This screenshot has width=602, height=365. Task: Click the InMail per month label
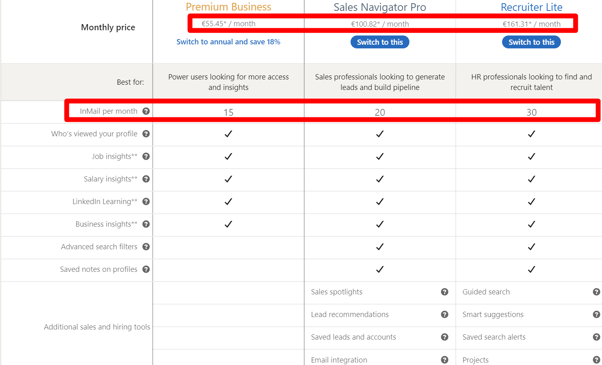108,111
